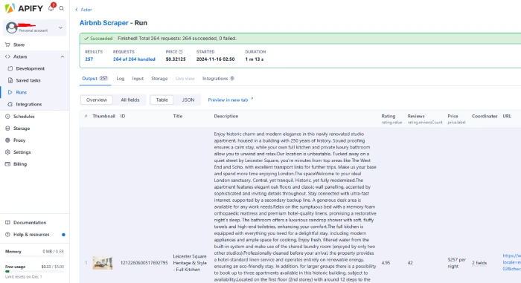Click the ID 1212260600517692795 cell
521x283 pixels.
(x=144, y=263)
